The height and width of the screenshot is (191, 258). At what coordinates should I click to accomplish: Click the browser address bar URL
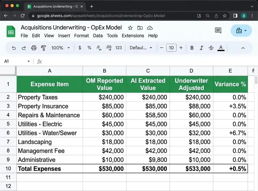[x=101, y=16]
